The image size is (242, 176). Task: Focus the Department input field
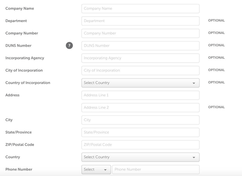click(x=140, y=21)
